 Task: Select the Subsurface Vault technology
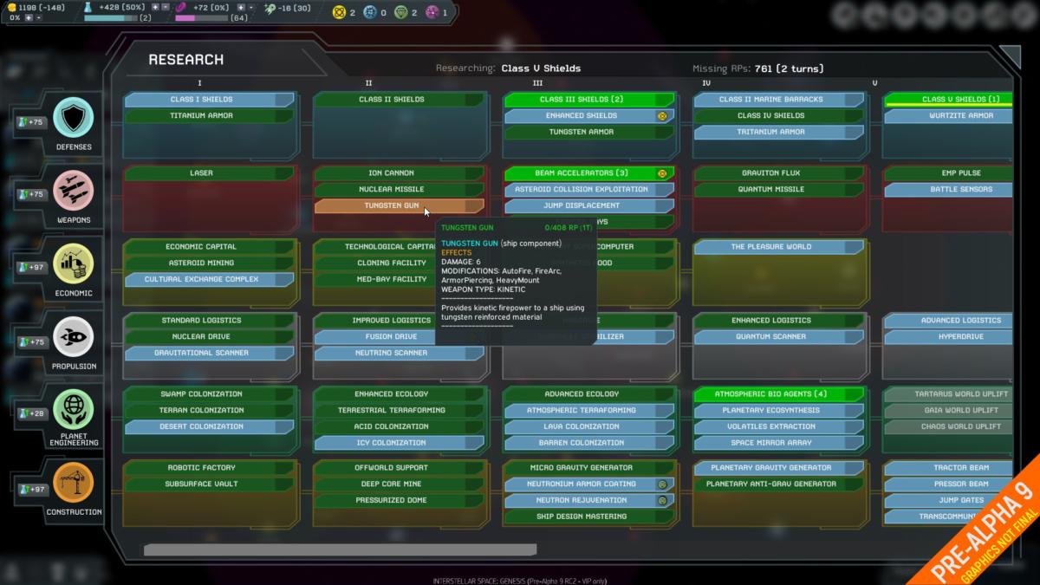(209, 484)
